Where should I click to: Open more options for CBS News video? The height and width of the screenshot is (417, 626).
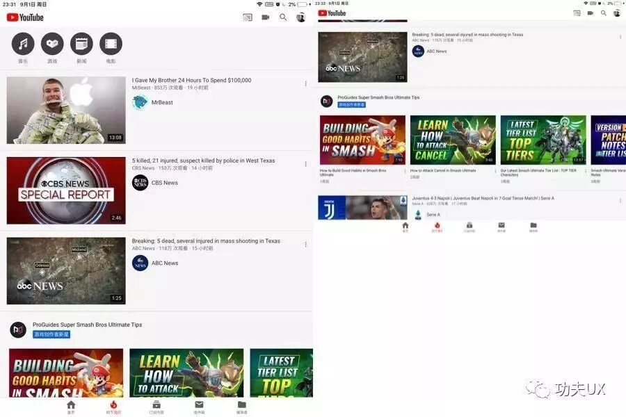[306, 163]
